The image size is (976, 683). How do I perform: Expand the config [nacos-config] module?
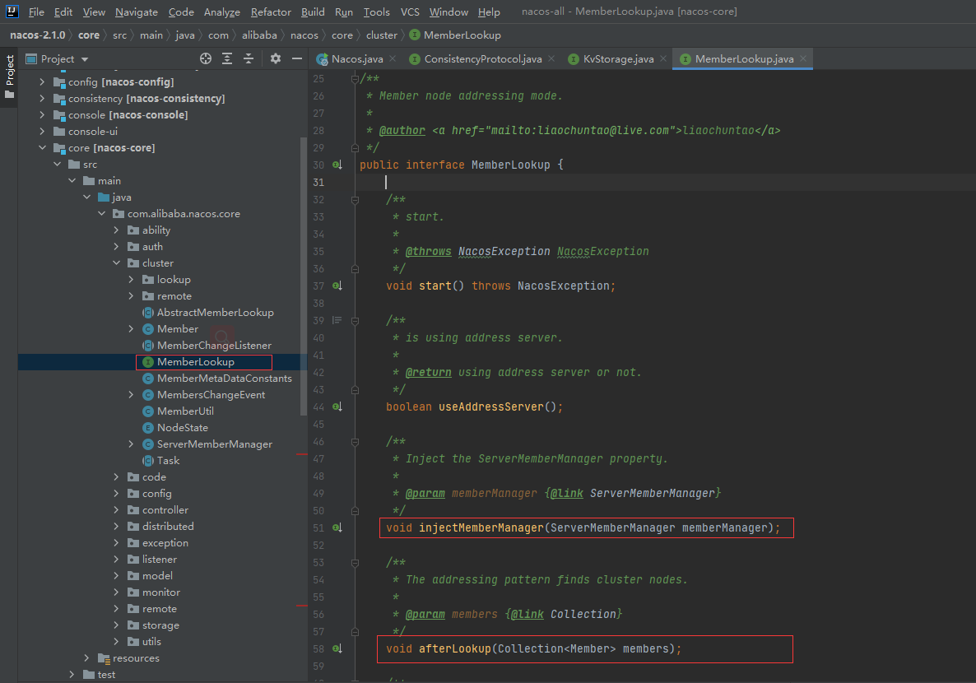coord(42,81)
